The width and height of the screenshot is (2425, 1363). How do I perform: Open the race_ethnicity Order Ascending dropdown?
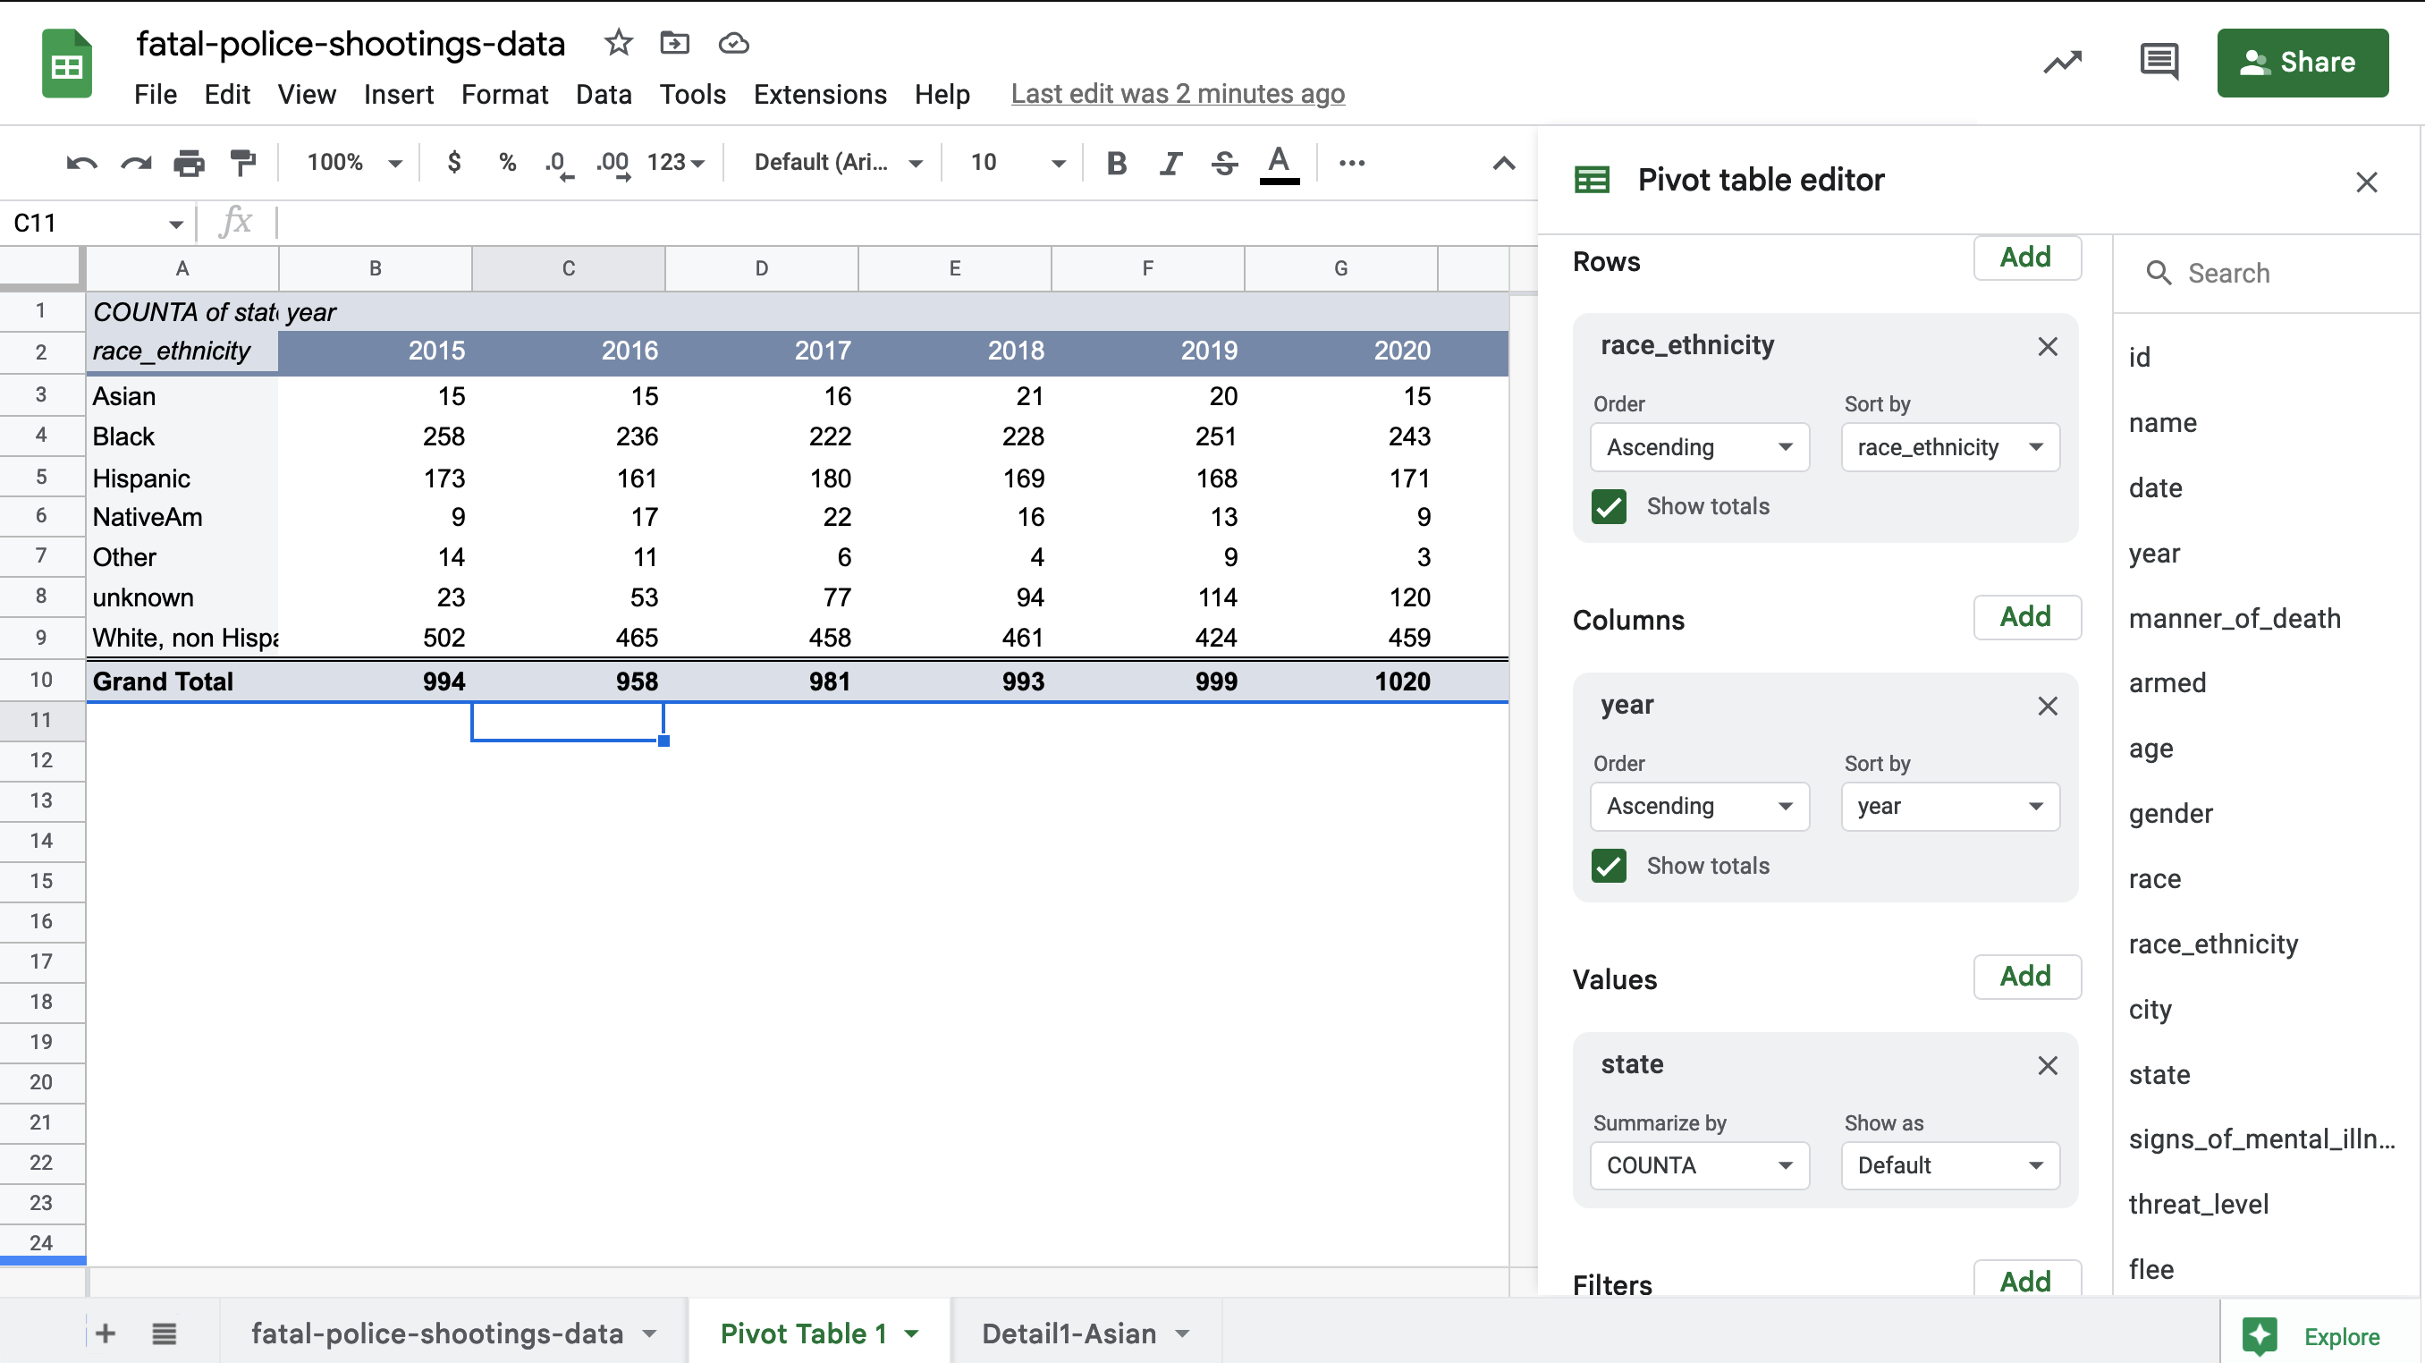1699,447
